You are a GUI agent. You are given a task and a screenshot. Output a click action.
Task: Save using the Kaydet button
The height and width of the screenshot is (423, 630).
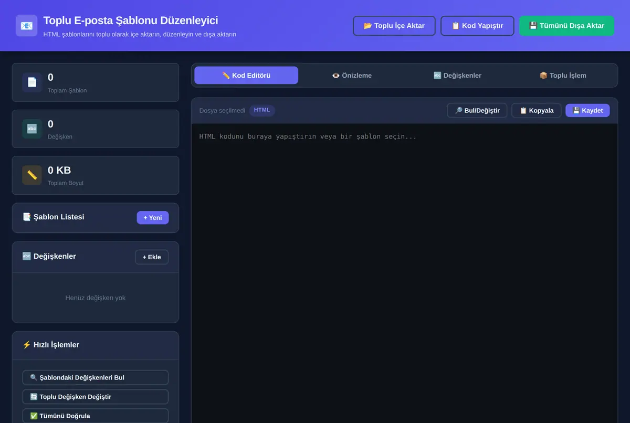coord(587,110)
